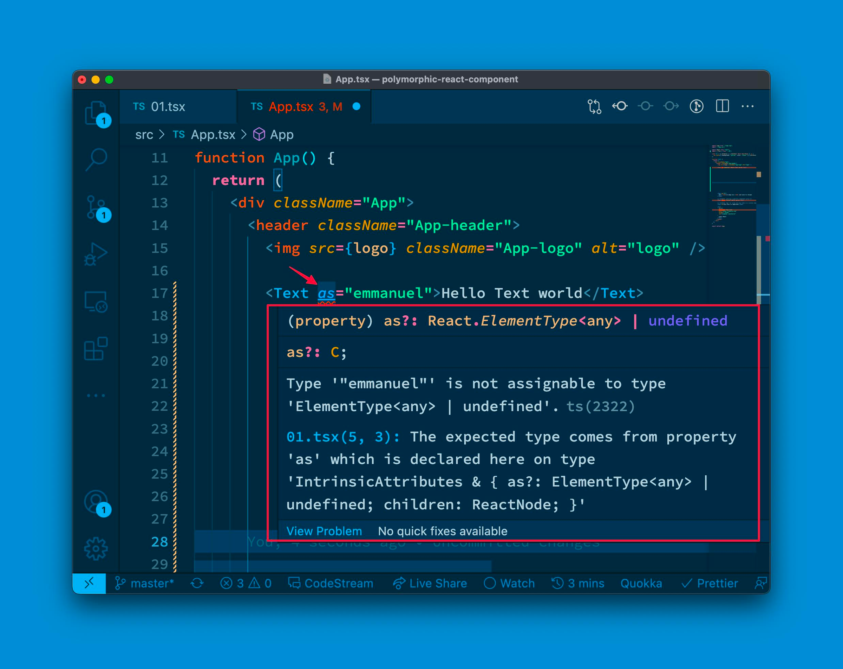Toggle the panel layout with split view icon
The height and width of the screenshot is (669, 843).
pyautogui.click(x=723, y=105)
